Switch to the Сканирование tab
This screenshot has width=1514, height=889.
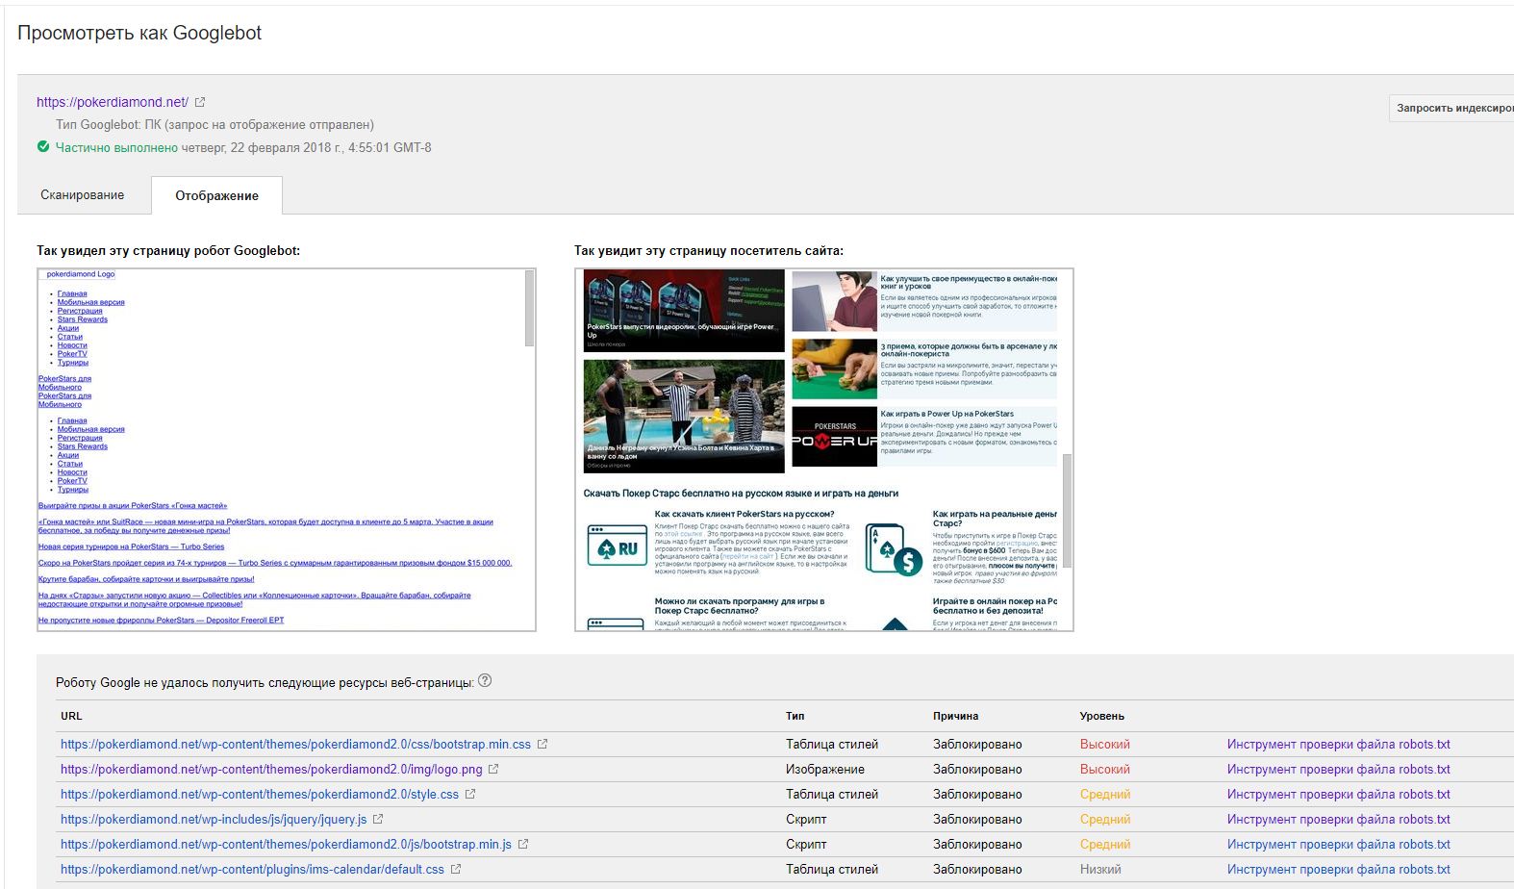tap(83, 195)
